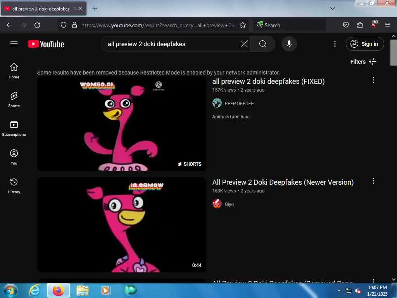Open Windows Media Player in taskbar
The image size is (397, 298).
[105, 290]
